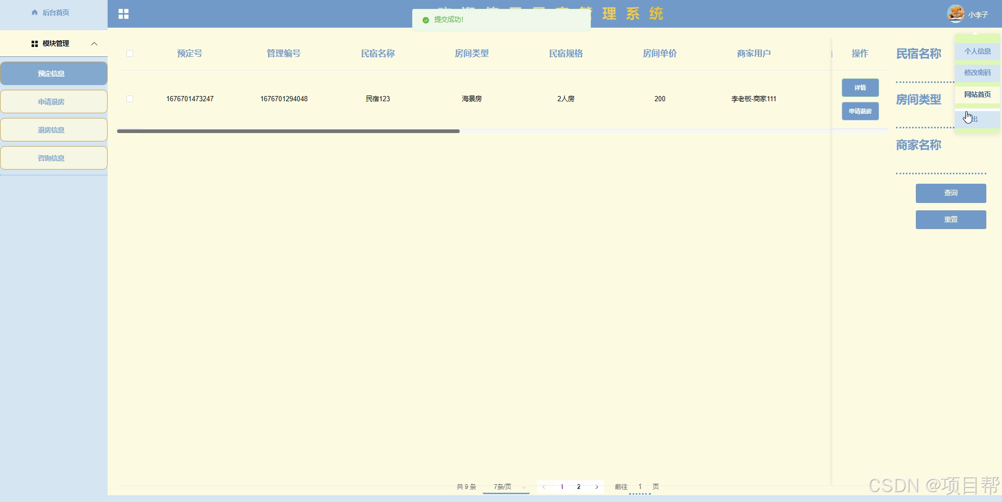
Task: Go to pagination page 1
Action: point(562,487)
